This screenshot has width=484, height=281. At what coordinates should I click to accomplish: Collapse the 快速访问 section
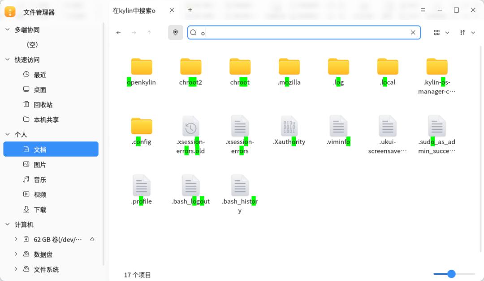[x=7, y=60]
